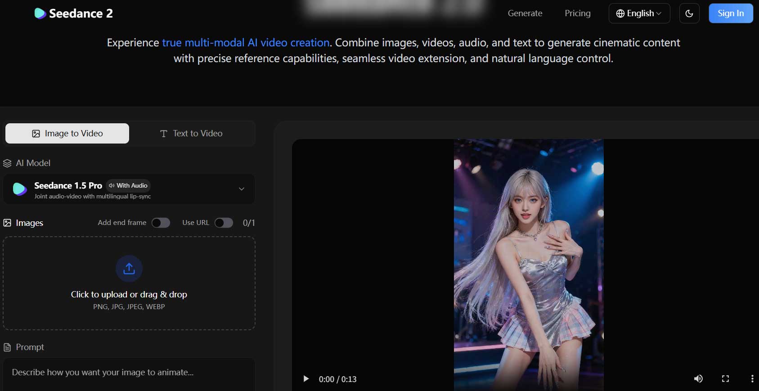Click the globe icon in the language selector

click(620, 13)
